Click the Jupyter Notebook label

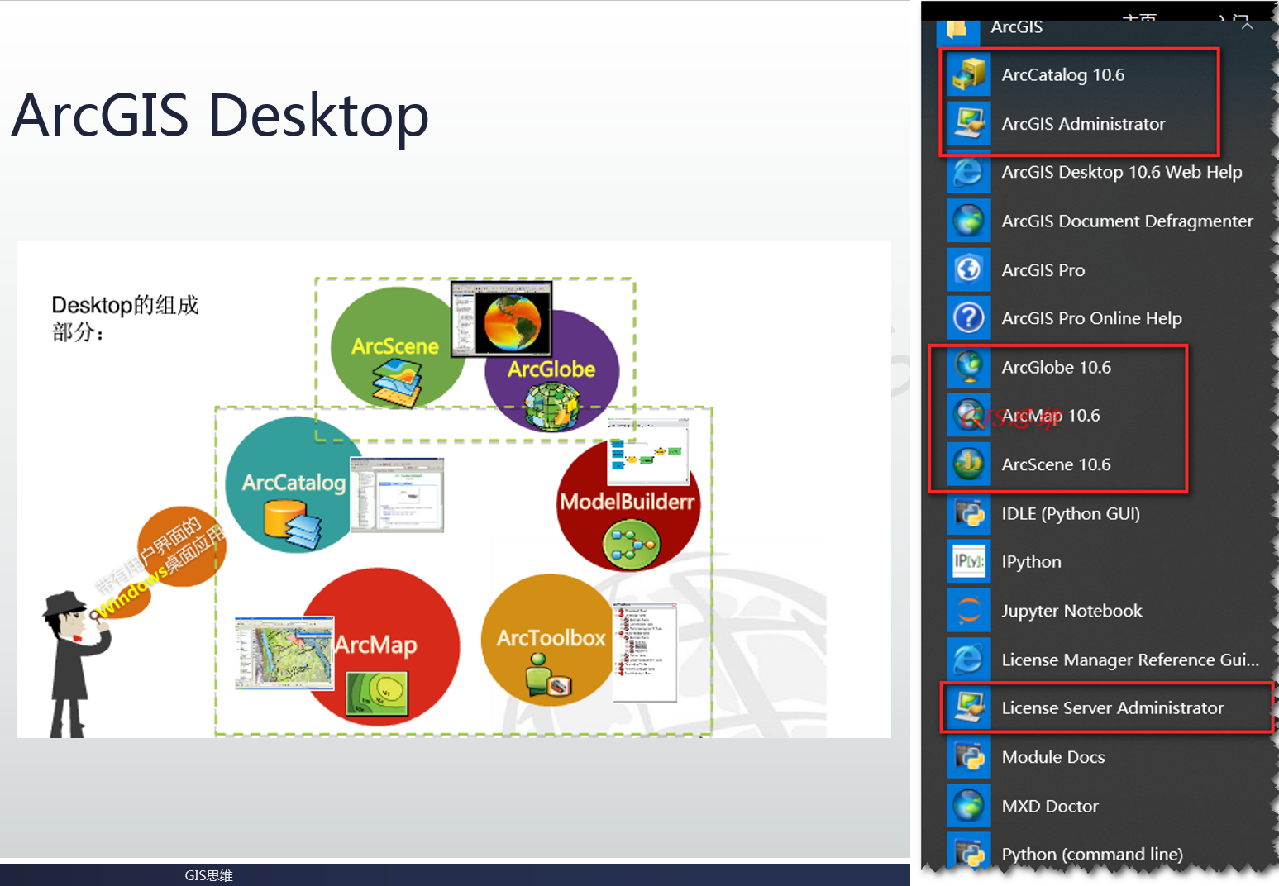(1071, 611)
